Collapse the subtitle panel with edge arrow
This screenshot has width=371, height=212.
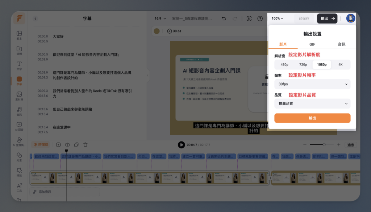(148, 75)
